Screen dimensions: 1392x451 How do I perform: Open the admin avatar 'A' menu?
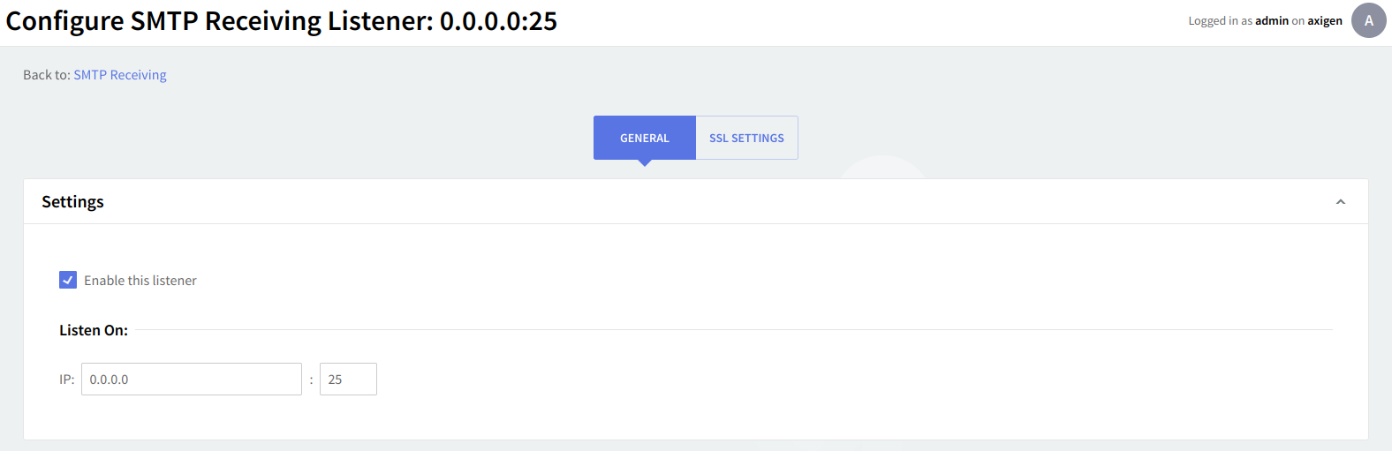(x=1368, y=21)
